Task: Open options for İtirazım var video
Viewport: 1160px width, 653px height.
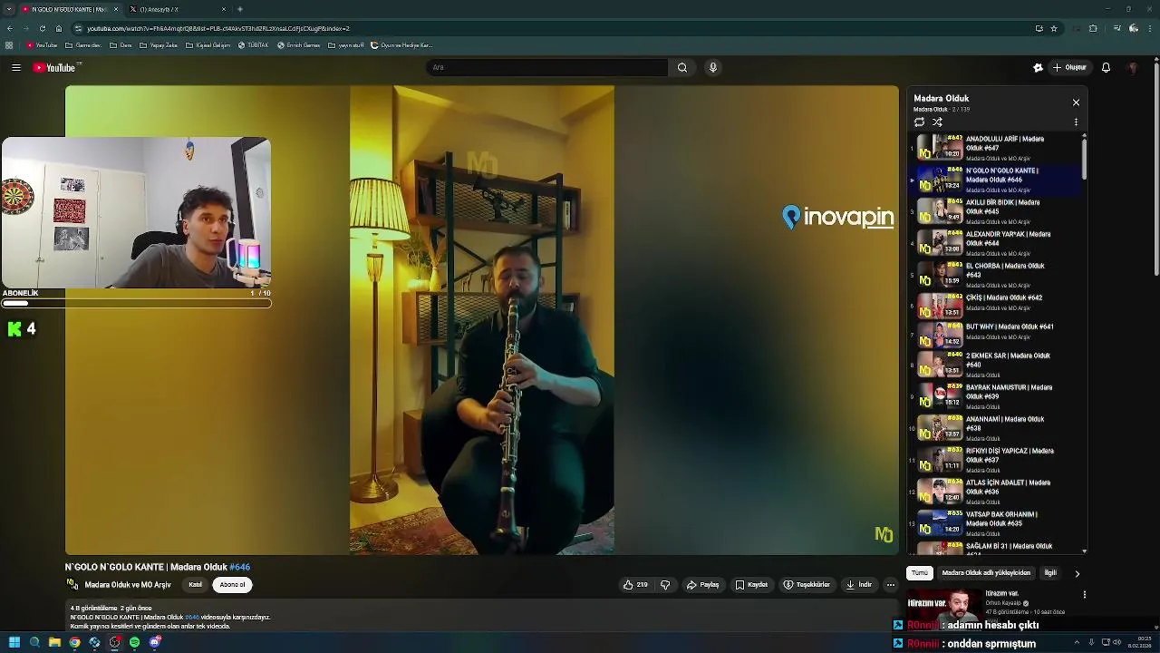Action: coord(1085,595)
